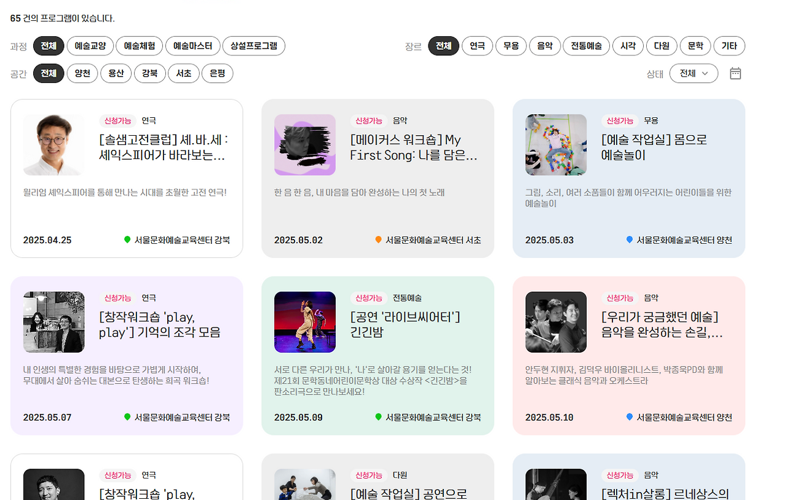
Task: Choose the 전통예술 genre filter
Action: [587, 46]
